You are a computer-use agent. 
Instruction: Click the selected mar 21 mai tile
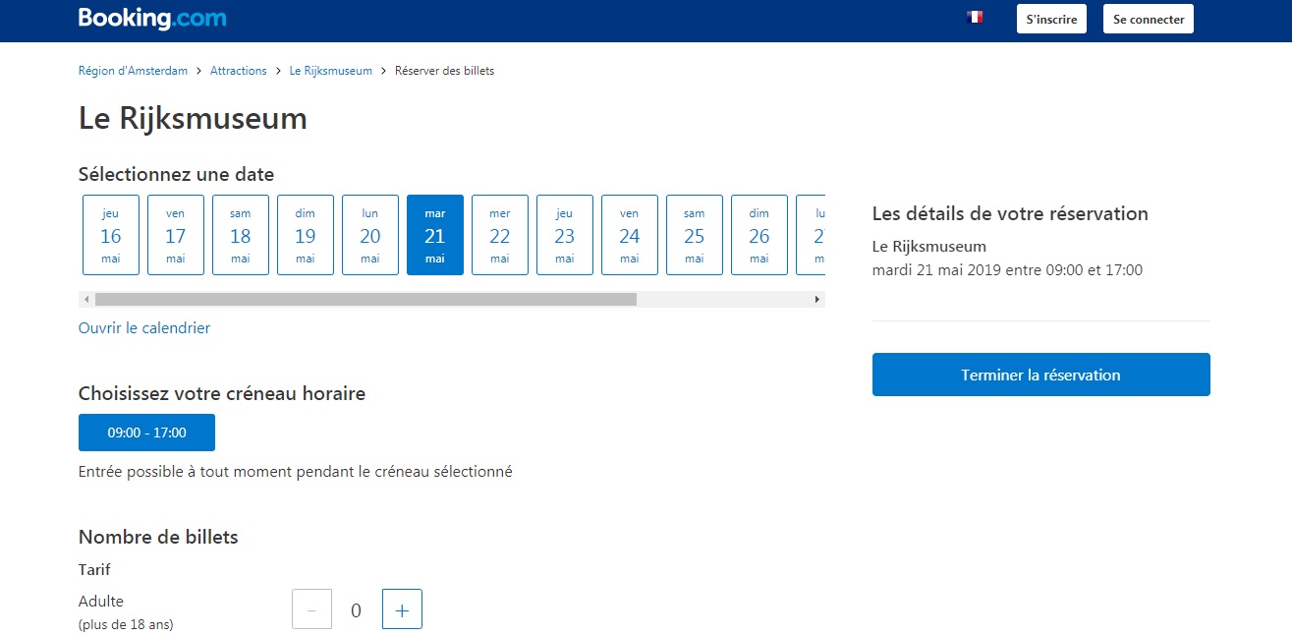pyautogui.click(x=435, y=235)
